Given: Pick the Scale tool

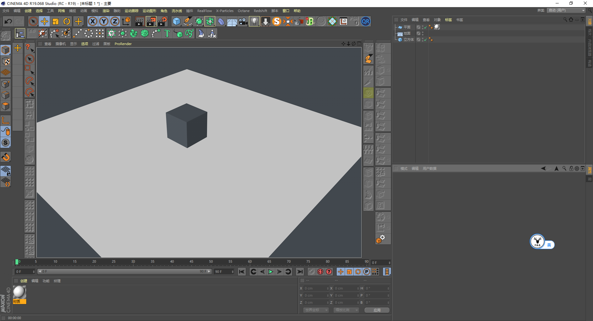Looking at the screenshot, I should tap(56, 21).
